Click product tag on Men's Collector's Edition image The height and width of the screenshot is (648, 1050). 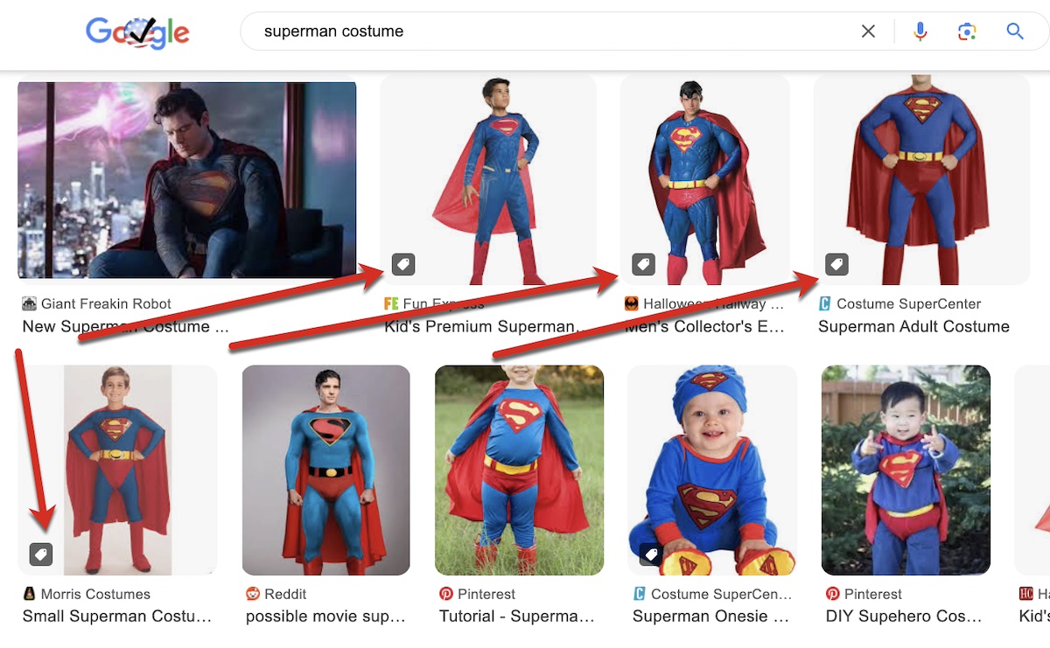(x=643, y=263)
